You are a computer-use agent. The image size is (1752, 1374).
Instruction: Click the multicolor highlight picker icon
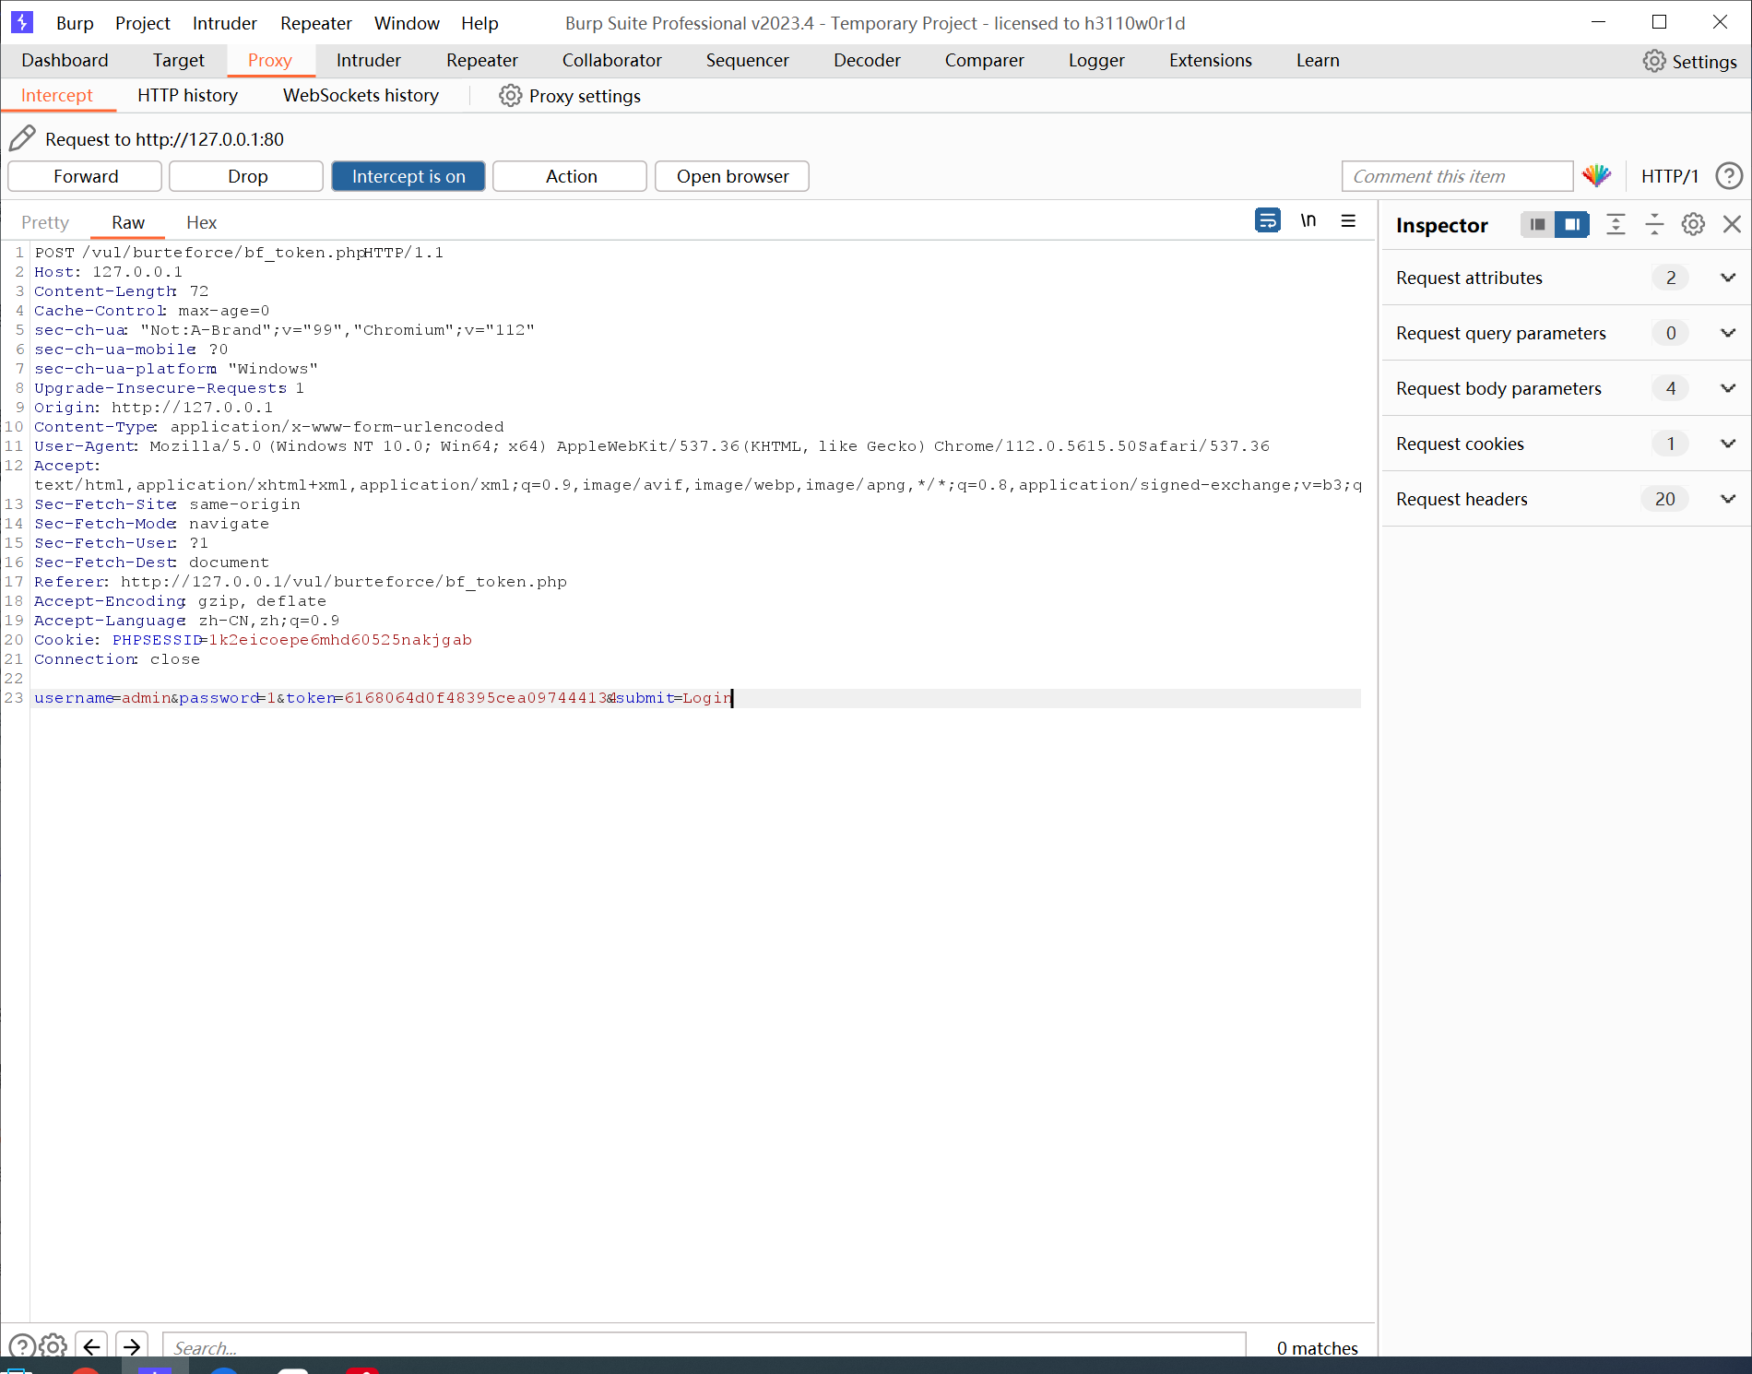click(1596, 175)
